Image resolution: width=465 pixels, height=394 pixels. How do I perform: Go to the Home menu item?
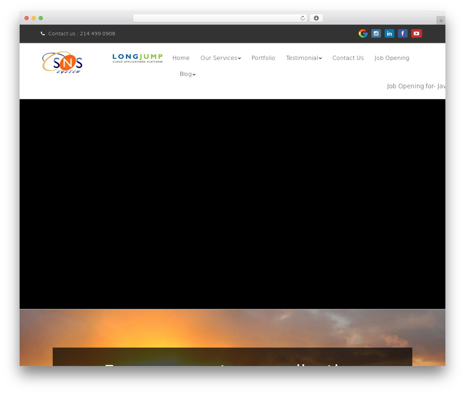181,58
